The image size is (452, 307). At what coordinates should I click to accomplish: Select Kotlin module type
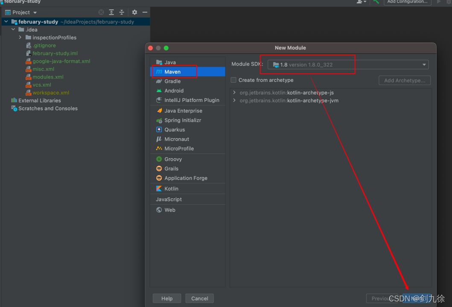tap(188, 188)
